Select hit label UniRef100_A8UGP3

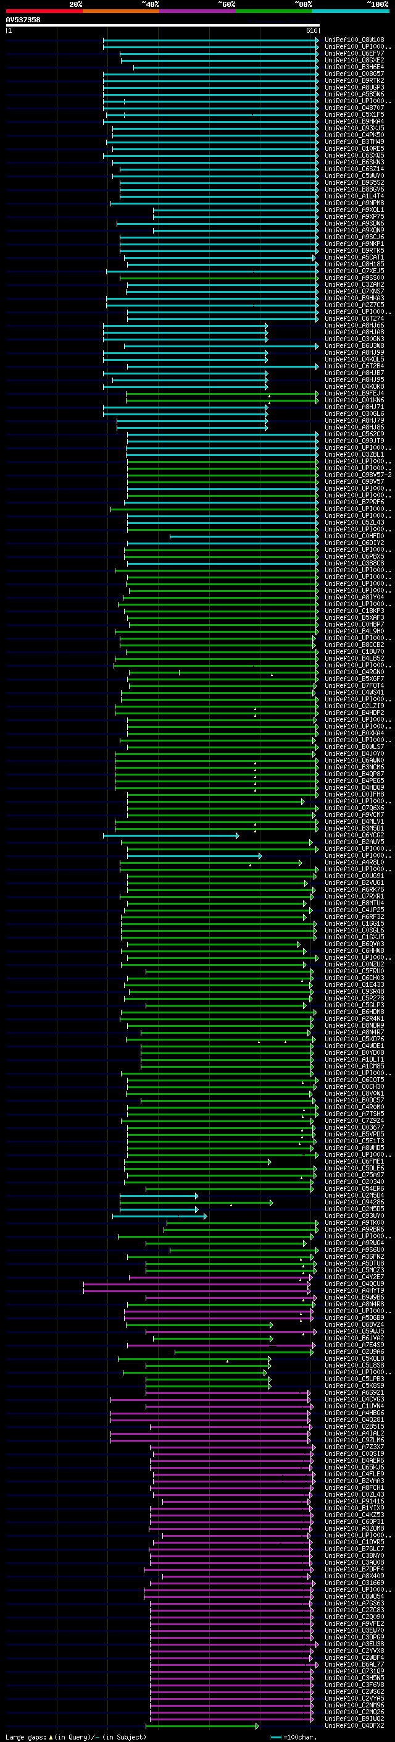354,87
